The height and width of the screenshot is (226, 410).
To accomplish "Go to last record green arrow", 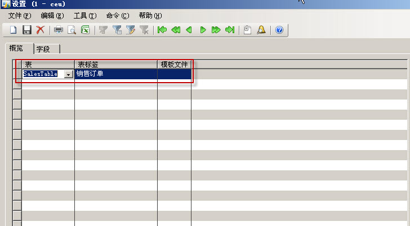I will (x=230, y=30).
